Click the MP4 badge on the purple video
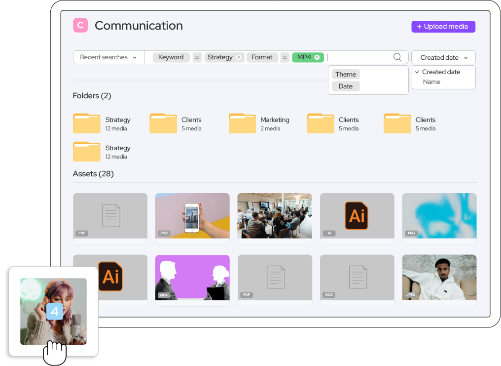The height and width of the screenshot is (366, 501). [x=164, y=295]
